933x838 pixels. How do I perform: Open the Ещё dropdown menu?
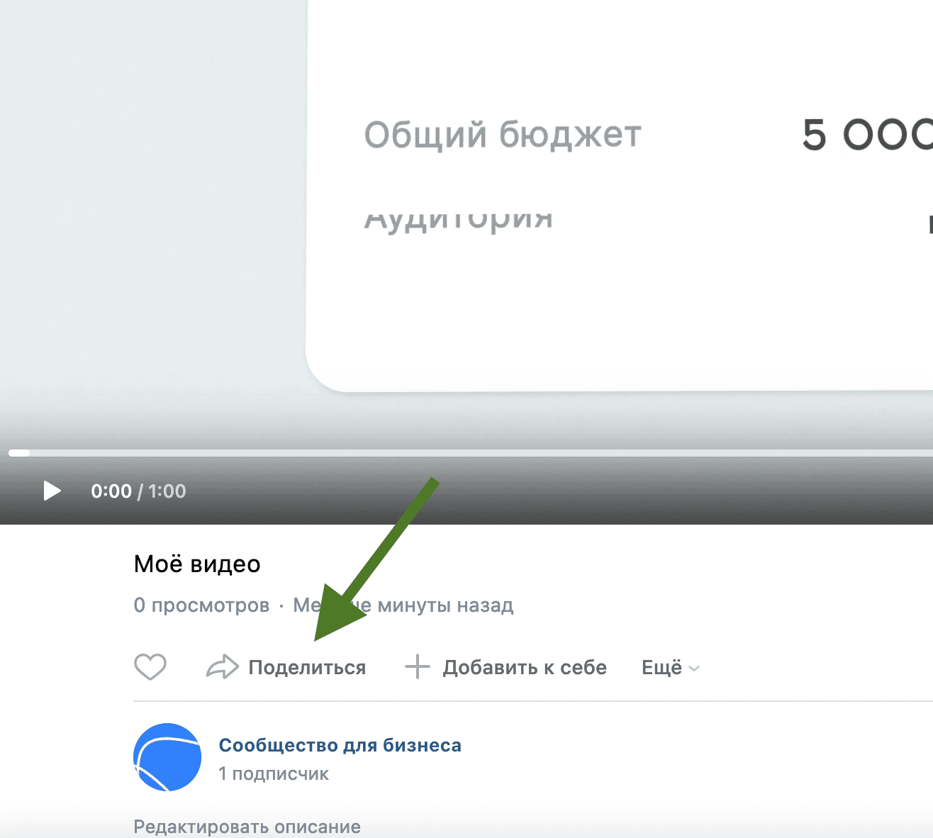(x=661, y=668)
